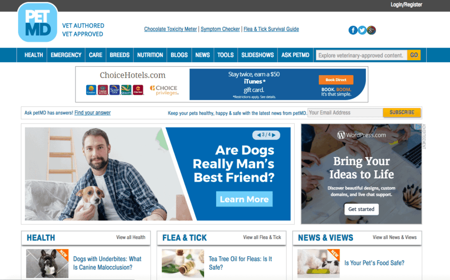
Task: Open petMD Twitter page icon
Action: [x=362, y=30]
